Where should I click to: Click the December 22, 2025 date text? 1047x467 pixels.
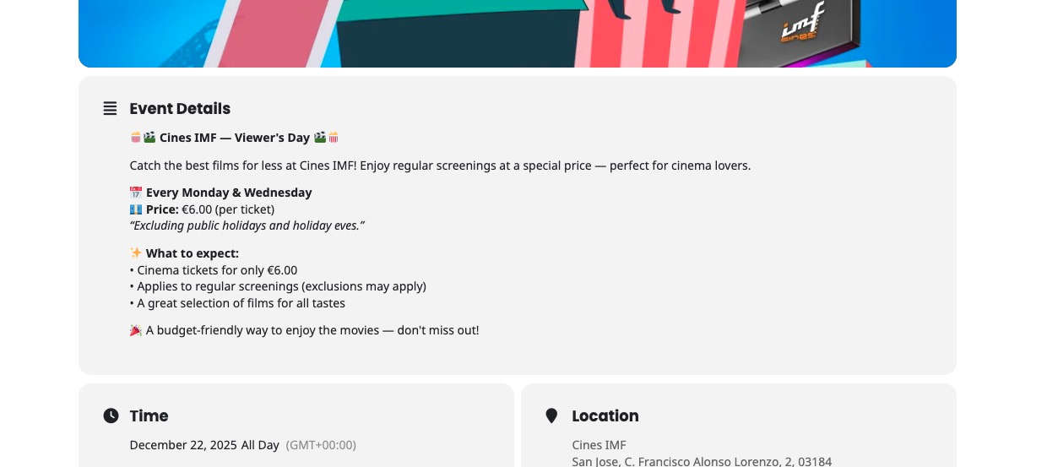(183, 445)
